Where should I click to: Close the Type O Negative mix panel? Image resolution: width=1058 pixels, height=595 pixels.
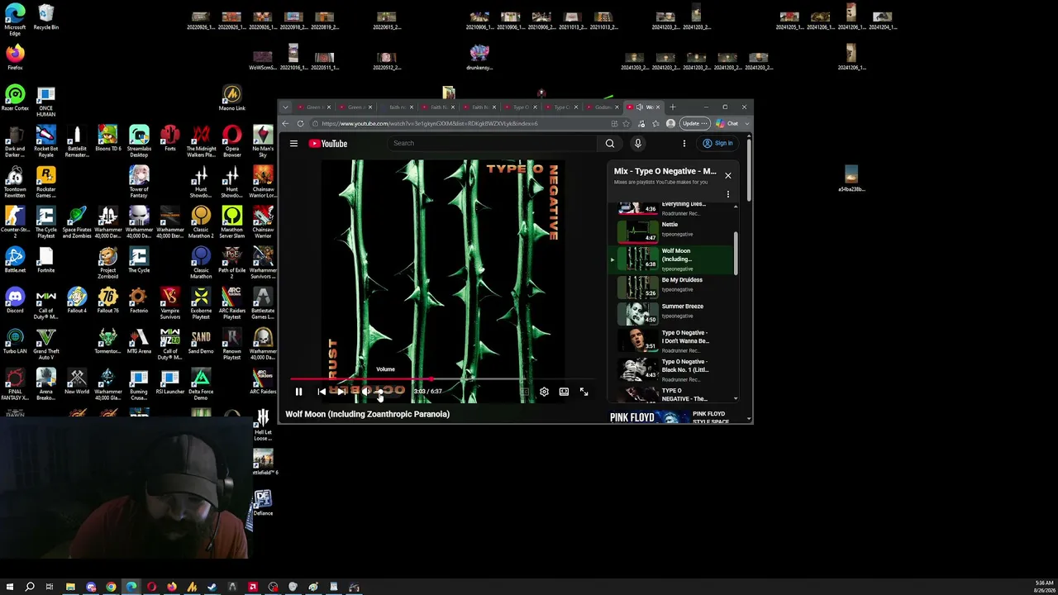click(728, 175)
